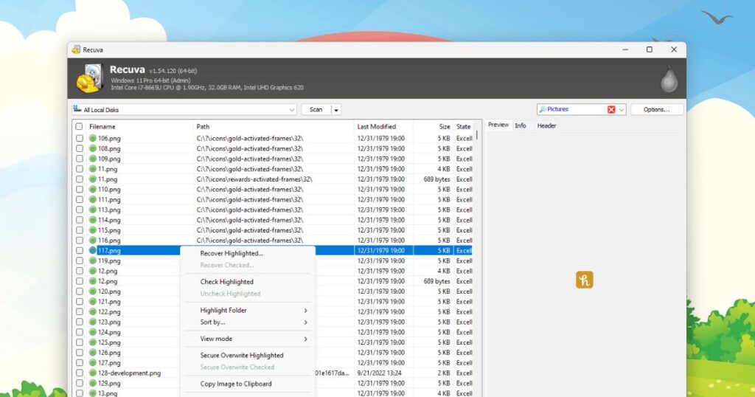Click the 2 KB size cell
The image size is (755, 397).
pos(443,373)
